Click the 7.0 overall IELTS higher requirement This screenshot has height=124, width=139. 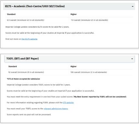click(89, 20)
